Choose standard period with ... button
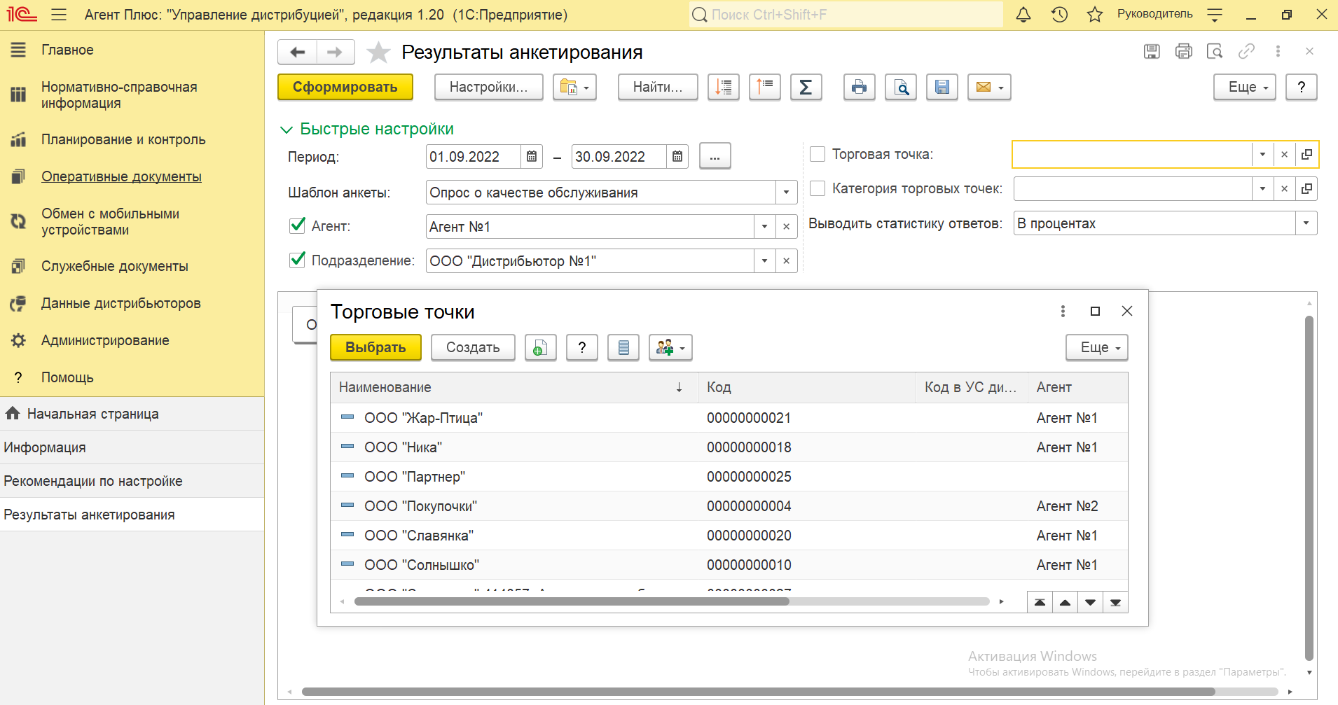This screenshot has width=1338, height=705. coord(715,157)
